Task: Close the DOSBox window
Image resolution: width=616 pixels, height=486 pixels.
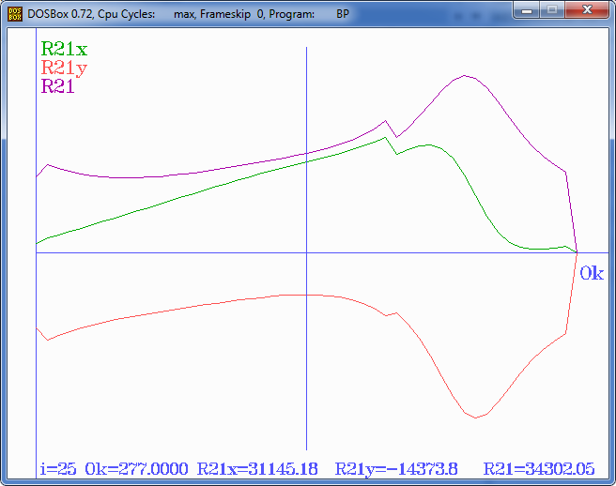Action: pyautogui.click(x=587, y=9)
